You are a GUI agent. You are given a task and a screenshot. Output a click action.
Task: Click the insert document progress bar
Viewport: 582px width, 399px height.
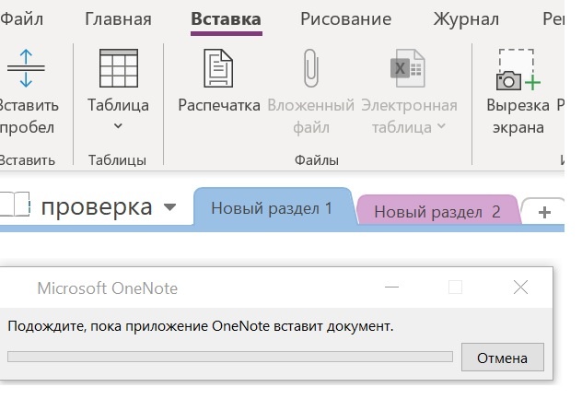[x=230, y=357]
